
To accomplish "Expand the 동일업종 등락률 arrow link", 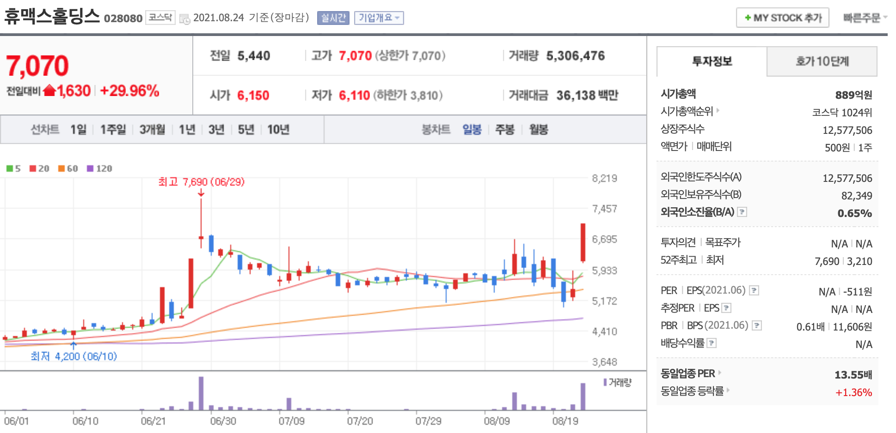I will 728,390.
